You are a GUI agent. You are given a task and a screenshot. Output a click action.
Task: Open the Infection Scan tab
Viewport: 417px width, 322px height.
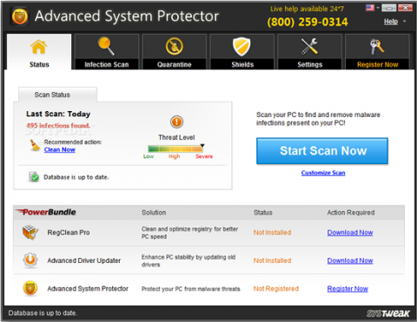coord(107,52)
